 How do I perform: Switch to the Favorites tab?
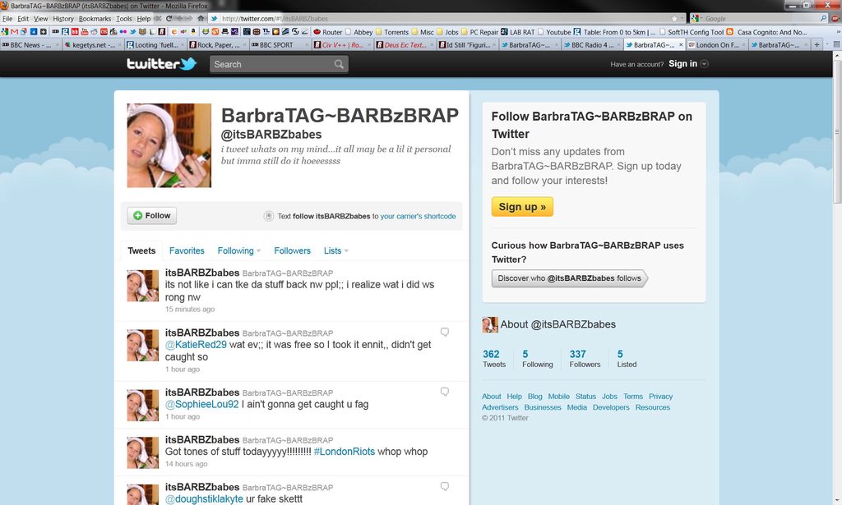[x=187, y=250]
